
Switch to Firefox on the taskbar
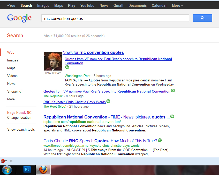43,170
